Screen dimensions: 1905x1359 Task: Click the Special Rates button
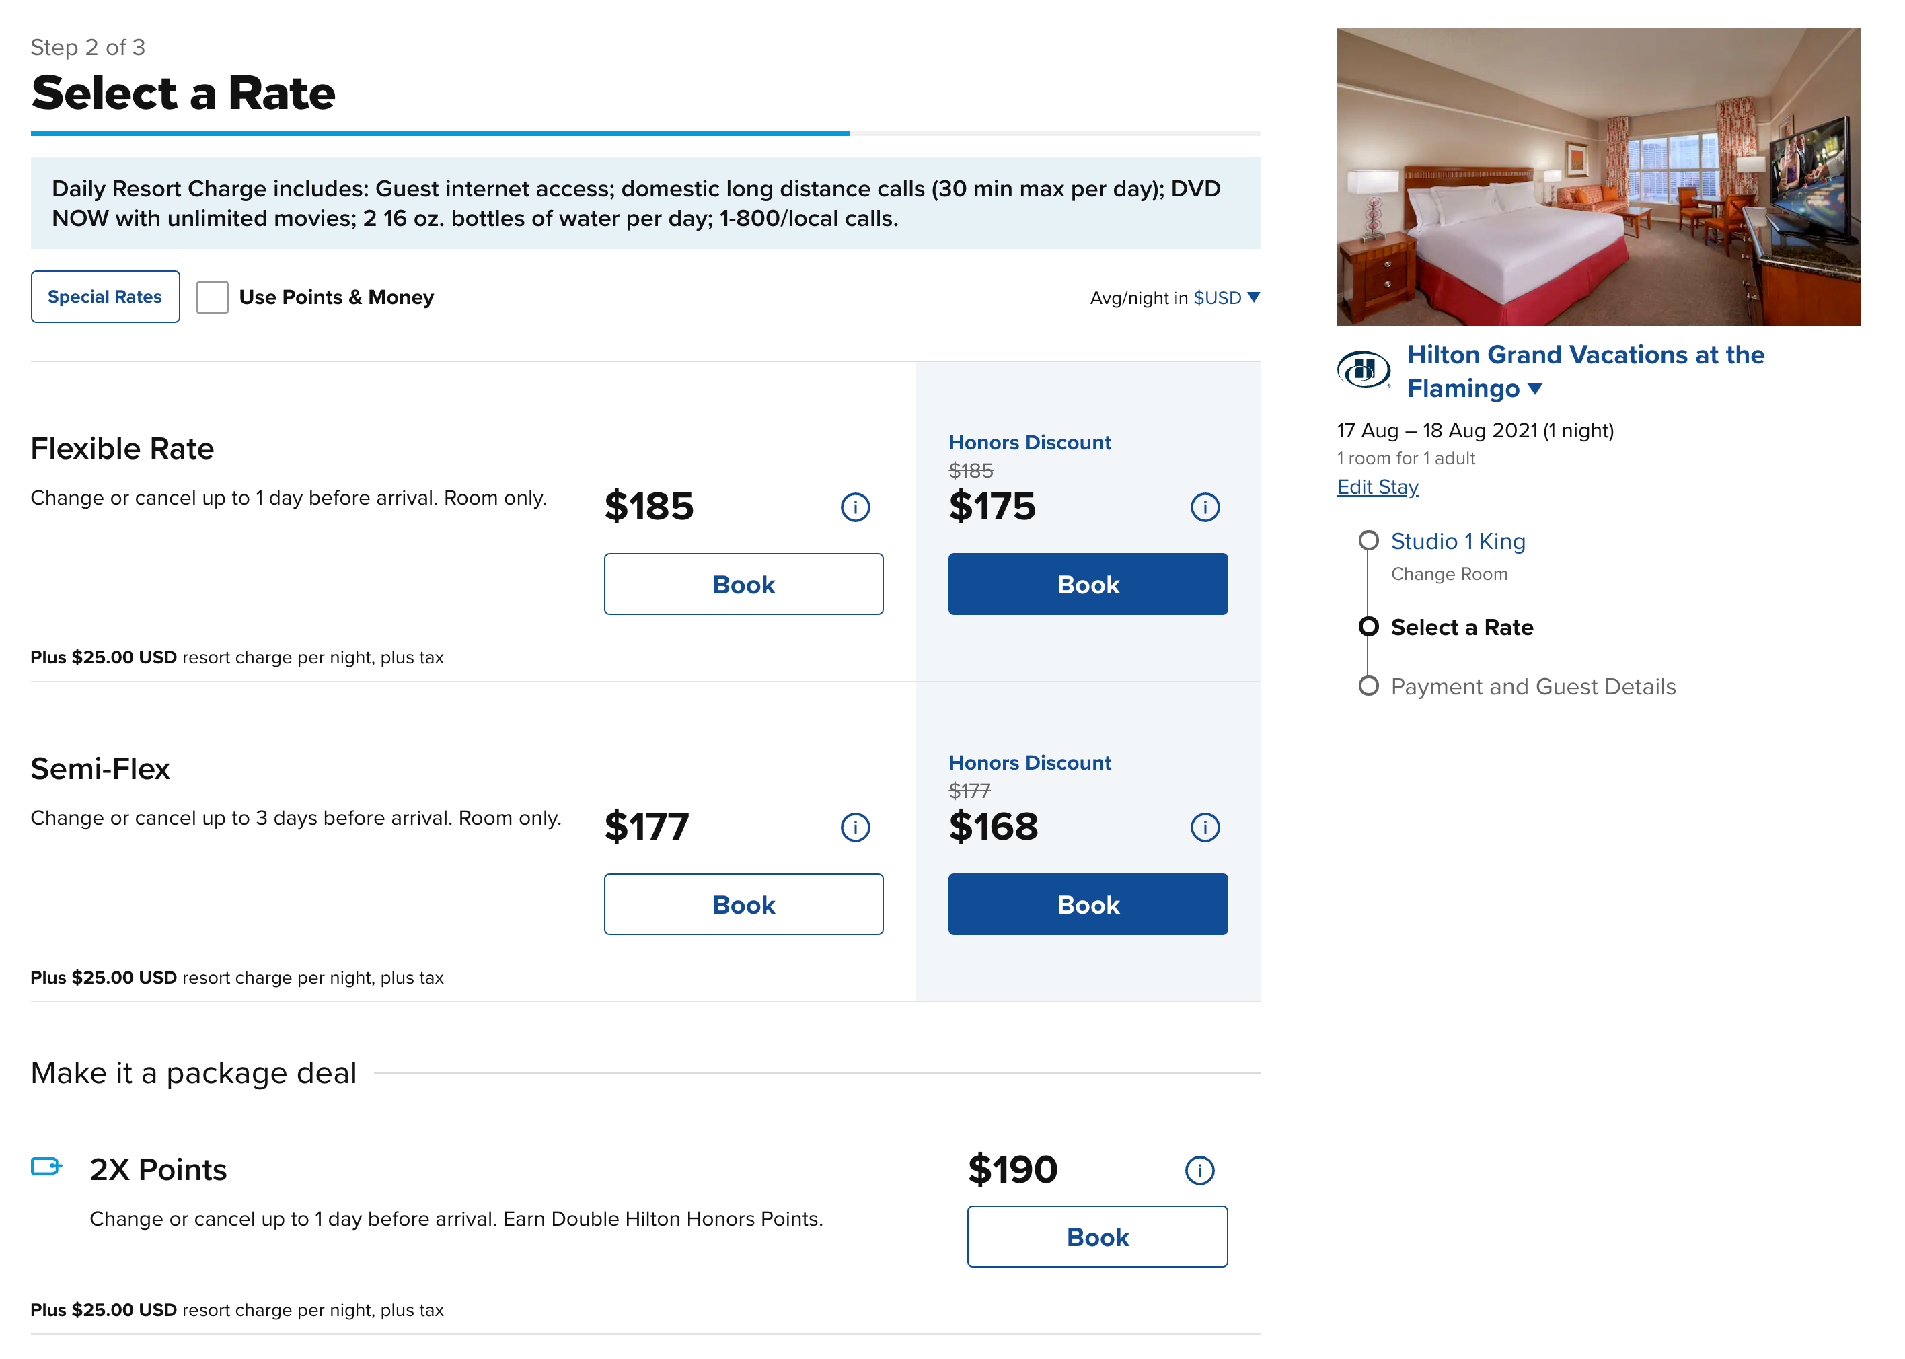click(104, 297)
